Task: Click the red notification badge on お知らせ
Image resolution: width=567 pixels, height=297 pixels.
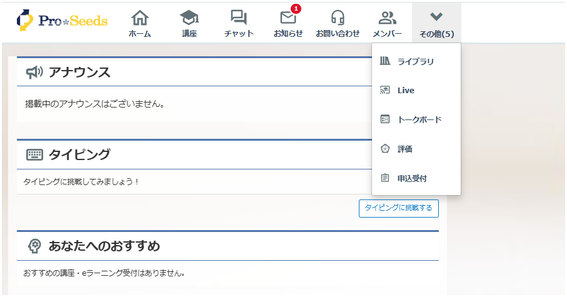Action: [x=296, y=9]
